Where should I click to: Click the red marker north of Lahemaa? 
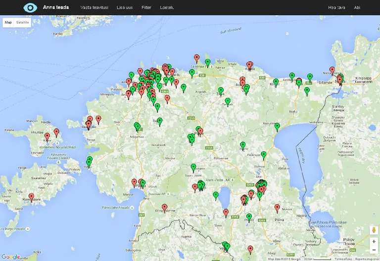click(196, 58)
